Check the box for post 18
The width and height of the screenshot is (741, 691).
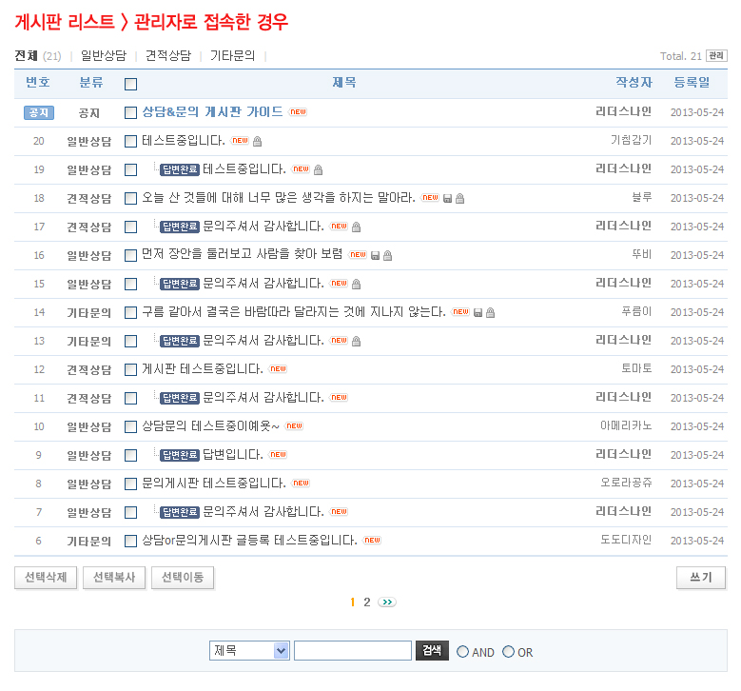coord(130,198)
